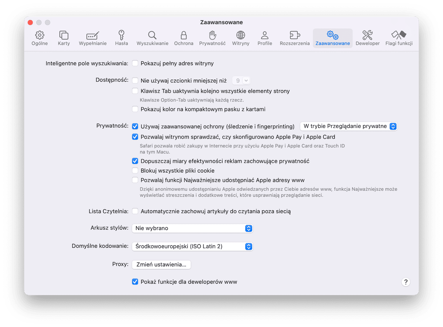Switch to Deweloper tab label
The width and height of the screenshot is (443, 327).
pos(368,43)
